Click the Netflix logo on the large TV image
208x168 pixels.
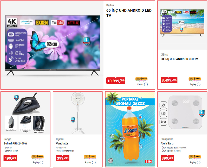(x=73, y=23)
